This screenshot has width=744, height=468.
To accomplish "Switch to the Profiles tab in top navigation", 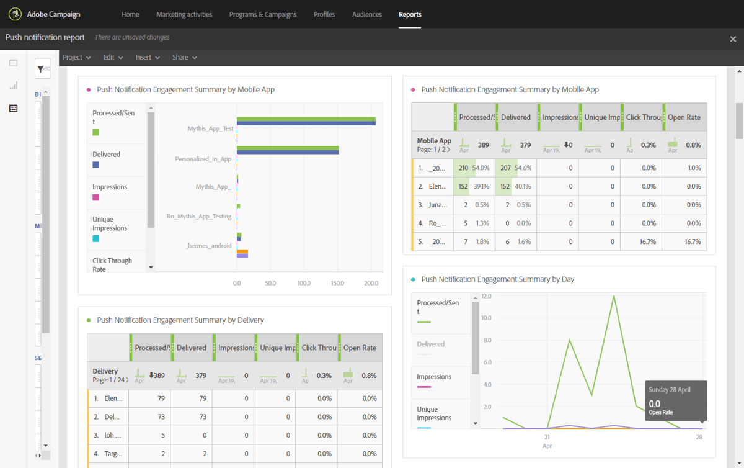I will [x=324, y=14].
